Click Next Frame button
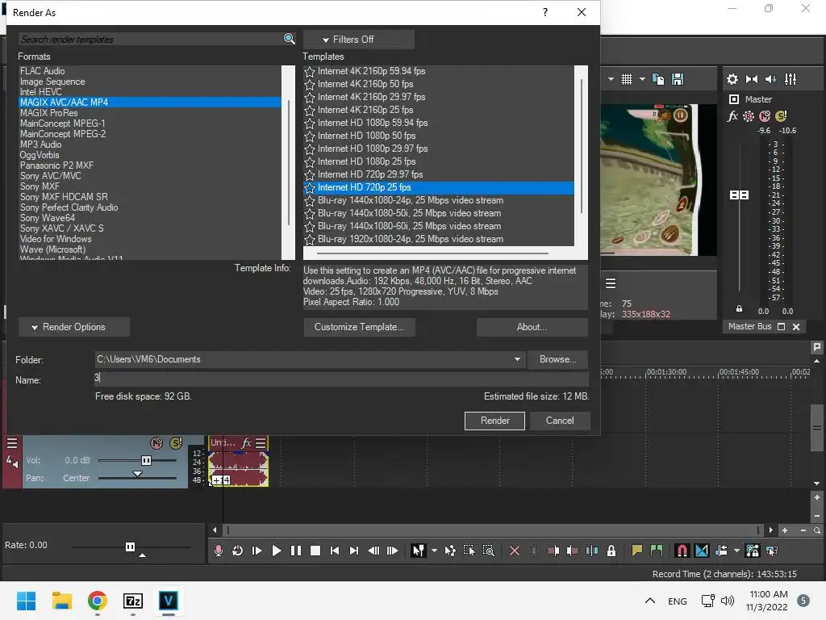Viewport: 826px width, 620px height. point(393,551)
